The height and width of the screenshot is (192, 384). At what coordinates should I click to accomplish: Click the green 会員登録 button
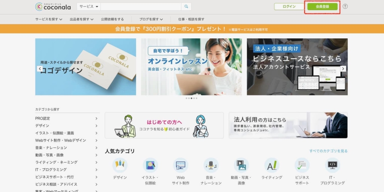(x=322, y=7)
